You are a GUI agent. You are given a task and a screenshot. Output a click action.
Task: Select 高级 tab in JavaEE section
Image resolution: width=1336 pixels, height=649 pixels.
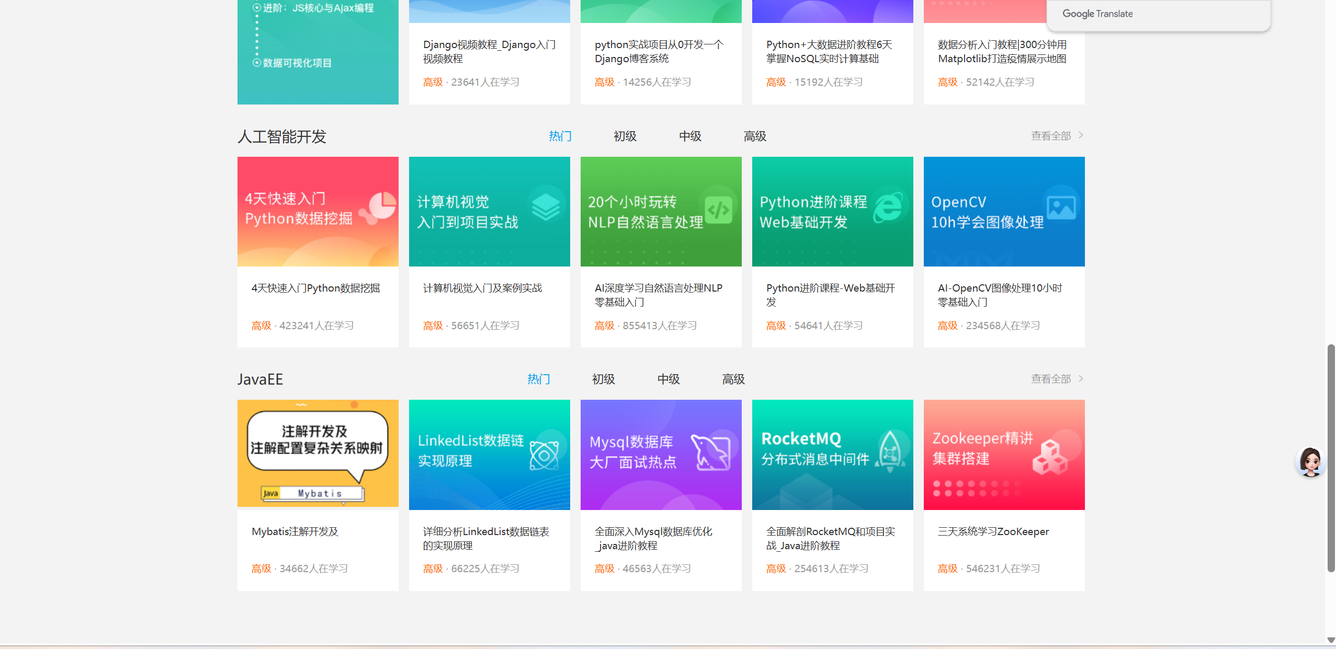[x=733, y=379]
